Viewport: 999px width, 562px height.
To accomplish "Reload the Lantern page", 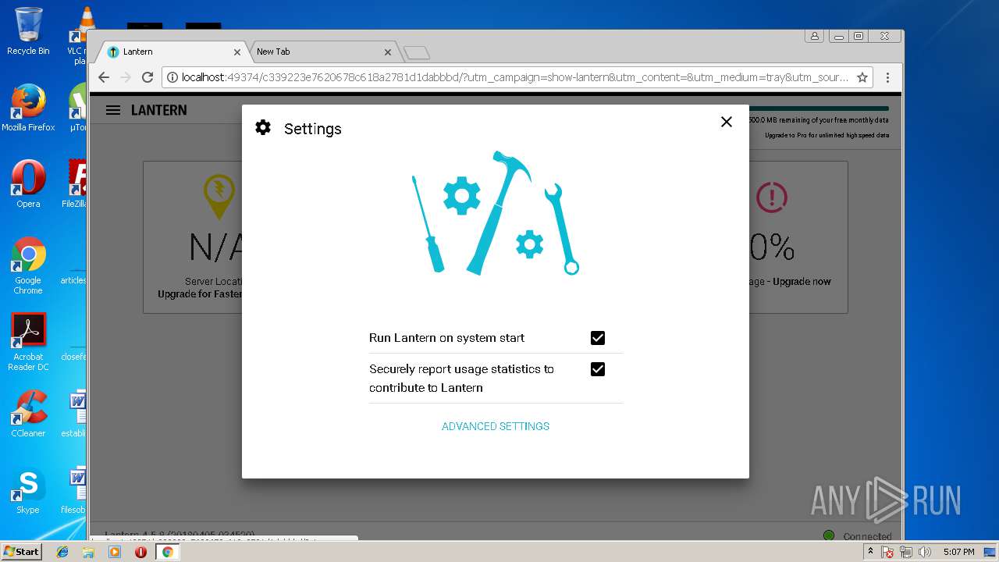I will click(147, 77).
